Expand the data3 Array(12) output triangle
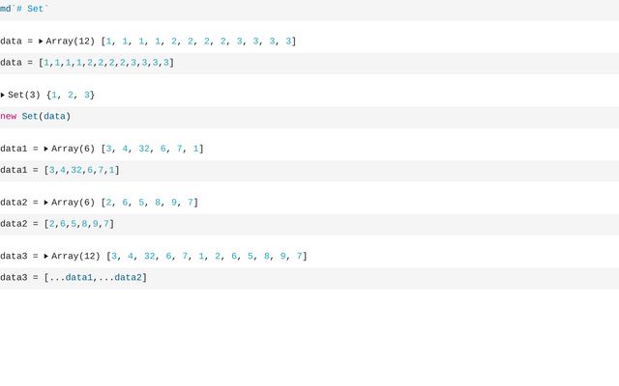The height and width of the screenshot is (386, 619). click(46, 257)
